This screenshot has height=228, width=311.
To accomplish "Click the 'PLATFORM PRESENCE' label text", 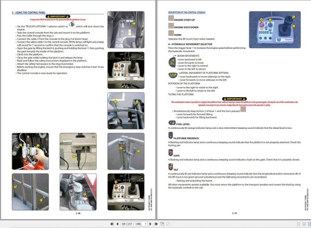I will point(186,138).
